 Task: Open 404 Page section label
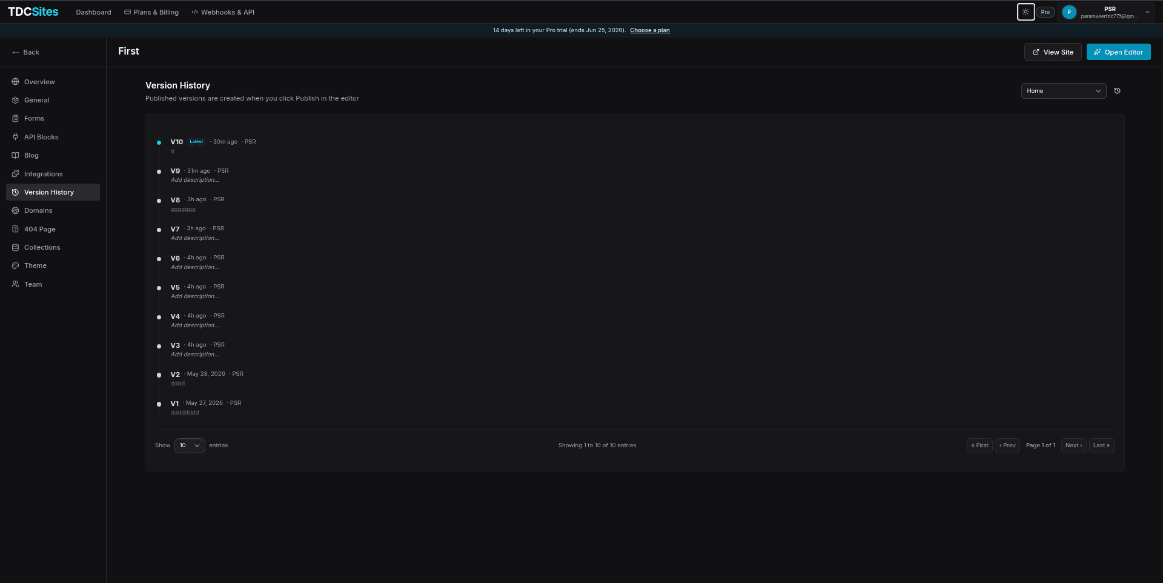tap(40, 229)
